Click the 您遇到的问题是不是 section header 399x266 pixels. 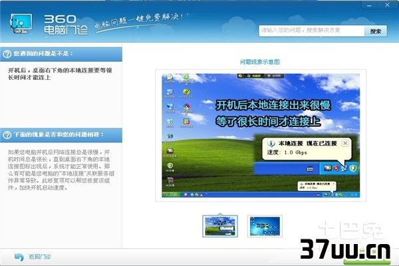(x=61, y=54)
